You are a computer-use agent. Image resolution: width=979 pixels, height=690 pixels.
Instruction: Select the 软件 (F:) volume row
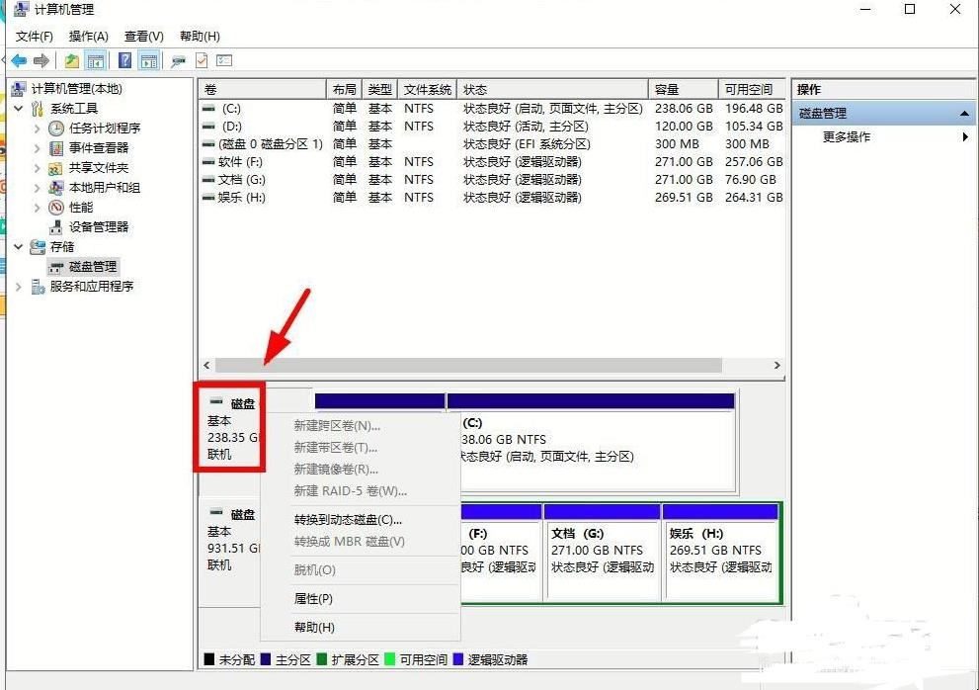tap(492, 162)
